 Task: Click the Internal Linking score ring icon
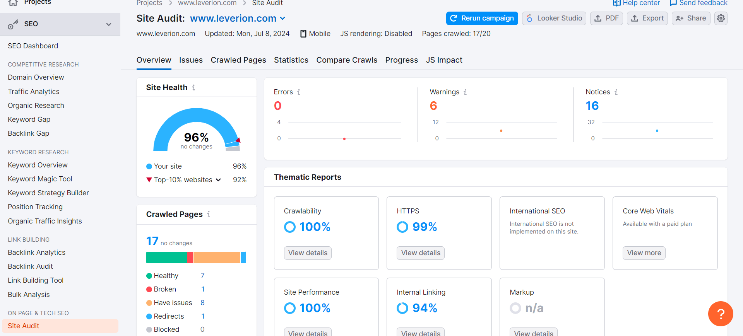(x=402, y=308)
